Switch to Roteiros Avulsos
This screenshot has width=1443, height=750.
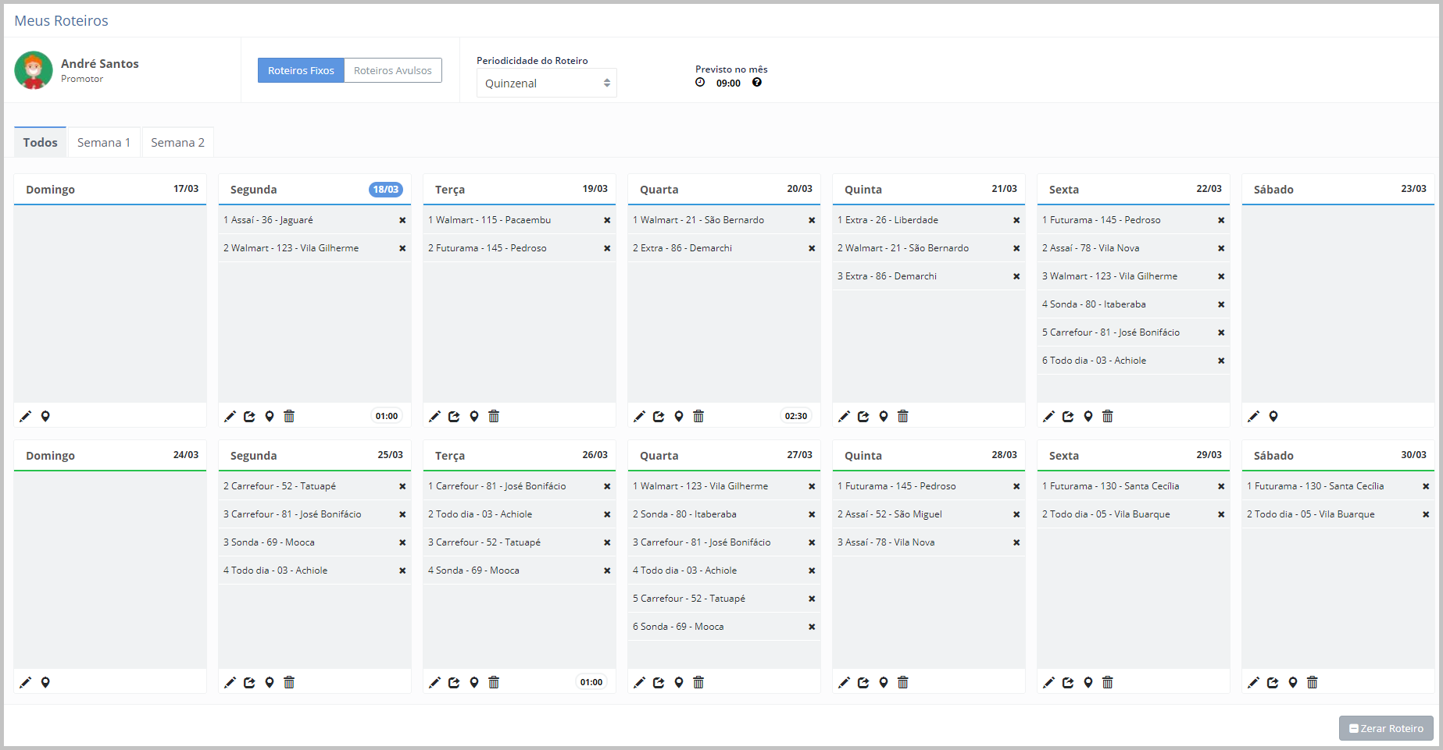click(392, 70)
